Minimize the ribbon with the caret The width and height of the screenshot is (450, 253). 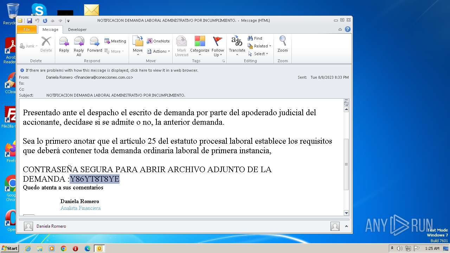coord(340,30)
